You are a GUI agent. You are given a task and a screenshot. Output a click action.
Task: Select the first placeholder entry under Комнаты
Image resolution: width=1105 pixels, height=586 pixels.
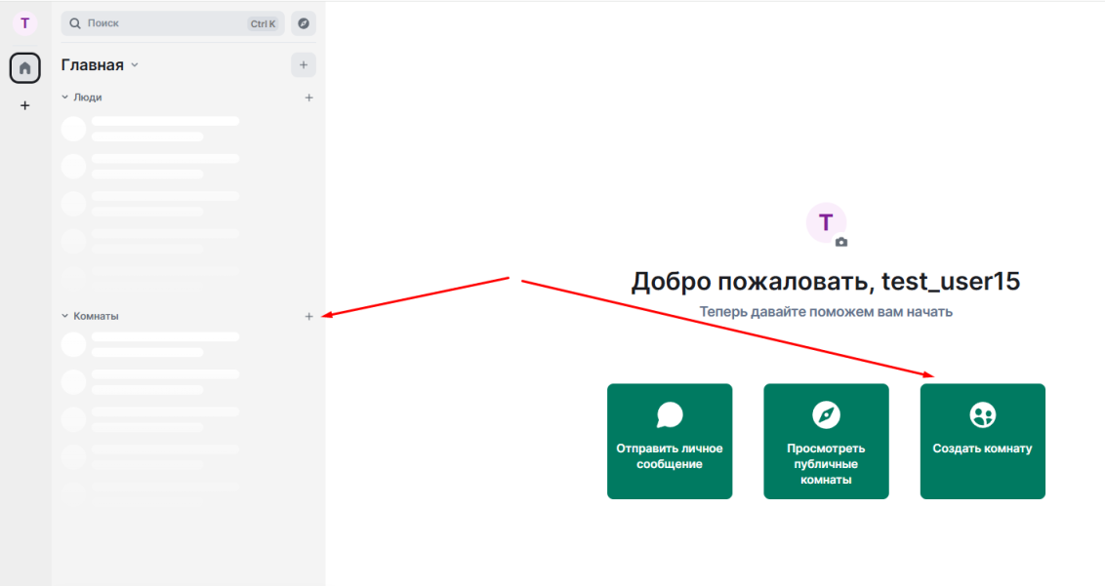click(x=151, y=344)
